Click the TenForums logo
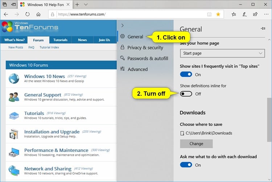This screenshot has width=272, height=182. (30, 27)
